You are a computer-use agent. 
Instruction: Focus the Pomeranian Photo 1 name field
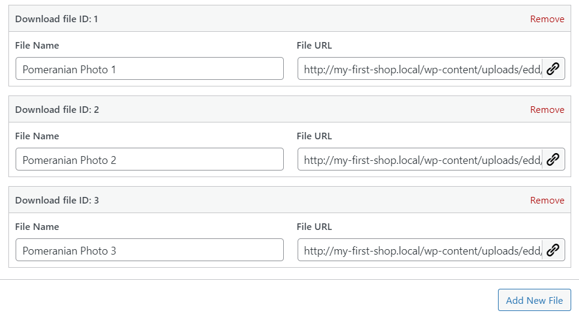[x=149, y=68]
